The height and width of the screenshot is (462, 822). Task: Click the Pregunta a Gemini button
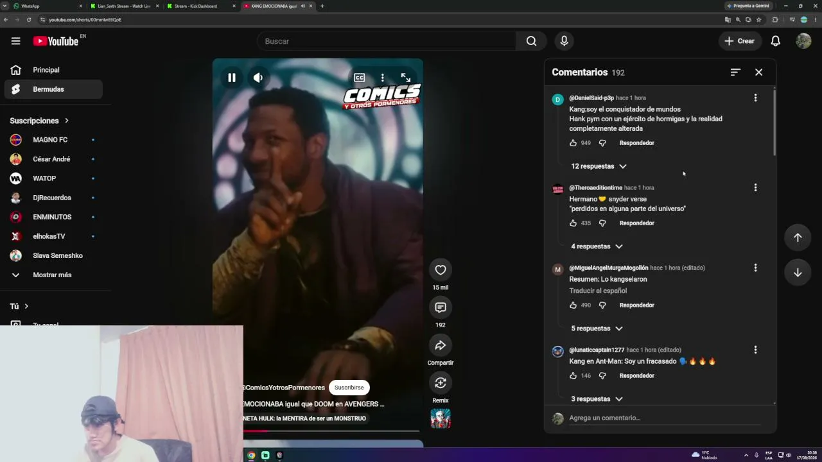(748, 6)
